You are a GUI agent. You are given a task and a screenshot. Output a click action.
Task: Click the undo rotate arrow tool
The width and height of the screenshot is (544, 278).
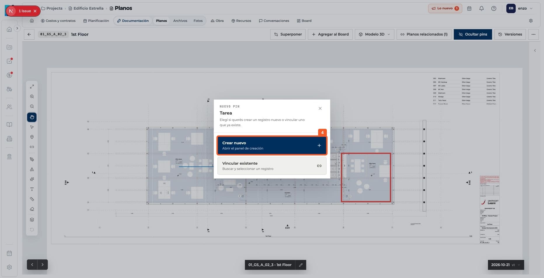coord(32,230)
